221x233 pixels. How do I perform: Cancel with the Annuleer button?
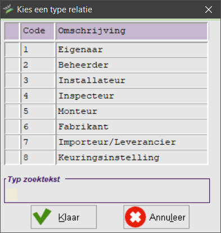[156, 217]
